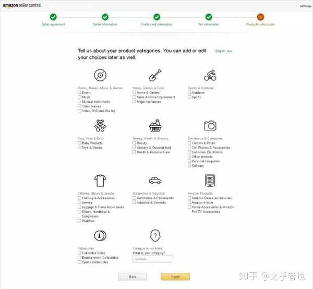Check Video, DVD and Blu-ray

79,111
